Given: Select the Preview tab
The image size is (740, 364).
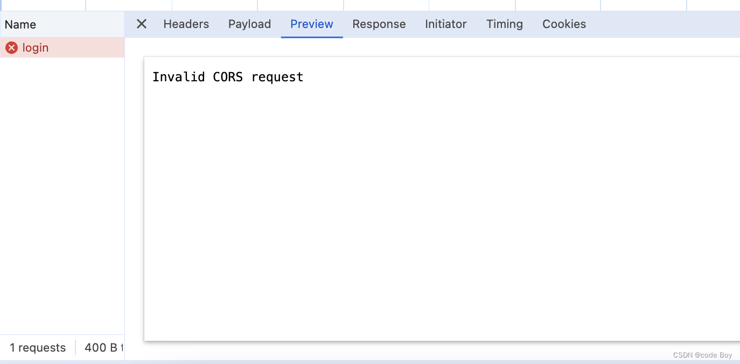Looking at the screenshot, I should coord(312,24).
